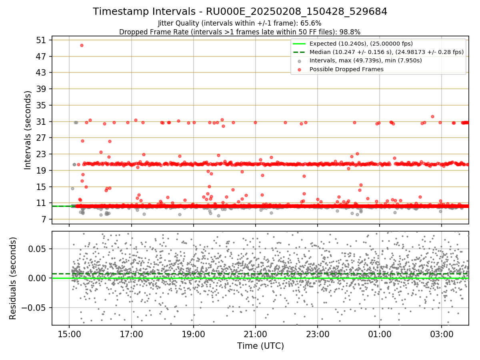Click the x-axis tick label '03:00'
The image size is (480, 360).
point(442,334)
